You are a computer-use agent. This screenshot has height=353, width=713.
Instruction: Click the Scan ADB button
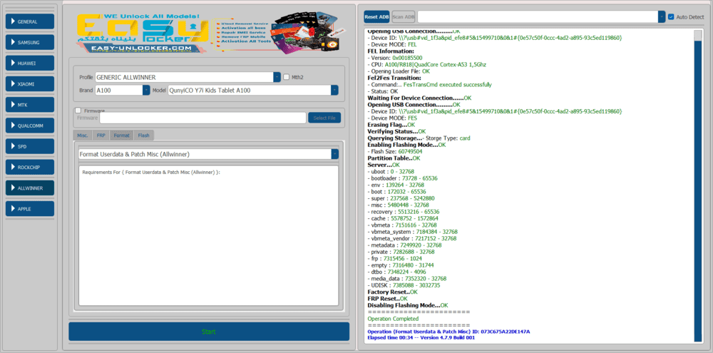click(404, 17)
